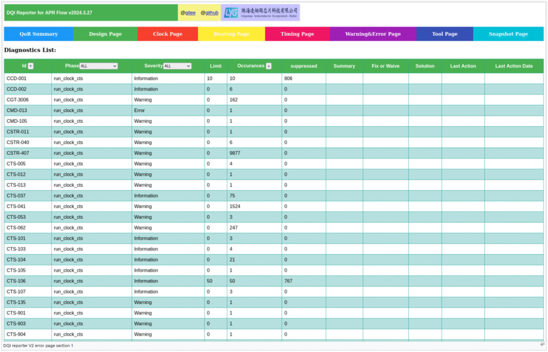Select the yellow Routing Page tab
This screenshot has width=548, height=352.
[231, 34]
